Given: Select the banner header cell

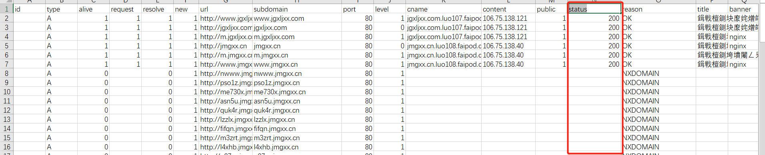Looking at the screenshot, I should coord(743,9).
